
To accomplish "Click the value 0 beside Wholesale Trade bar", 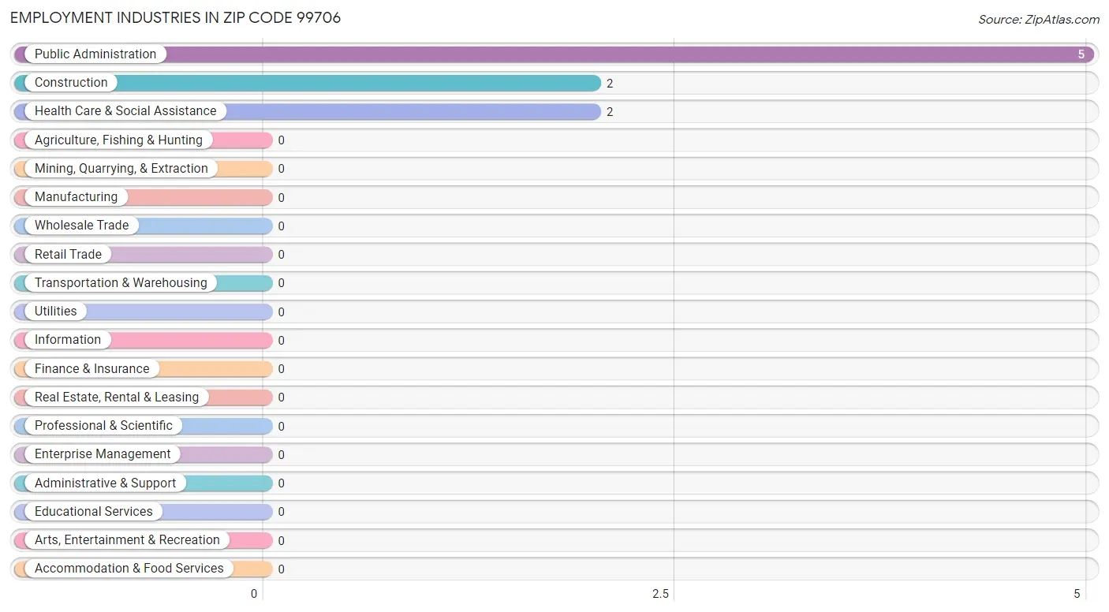I will tap(281, 226).
